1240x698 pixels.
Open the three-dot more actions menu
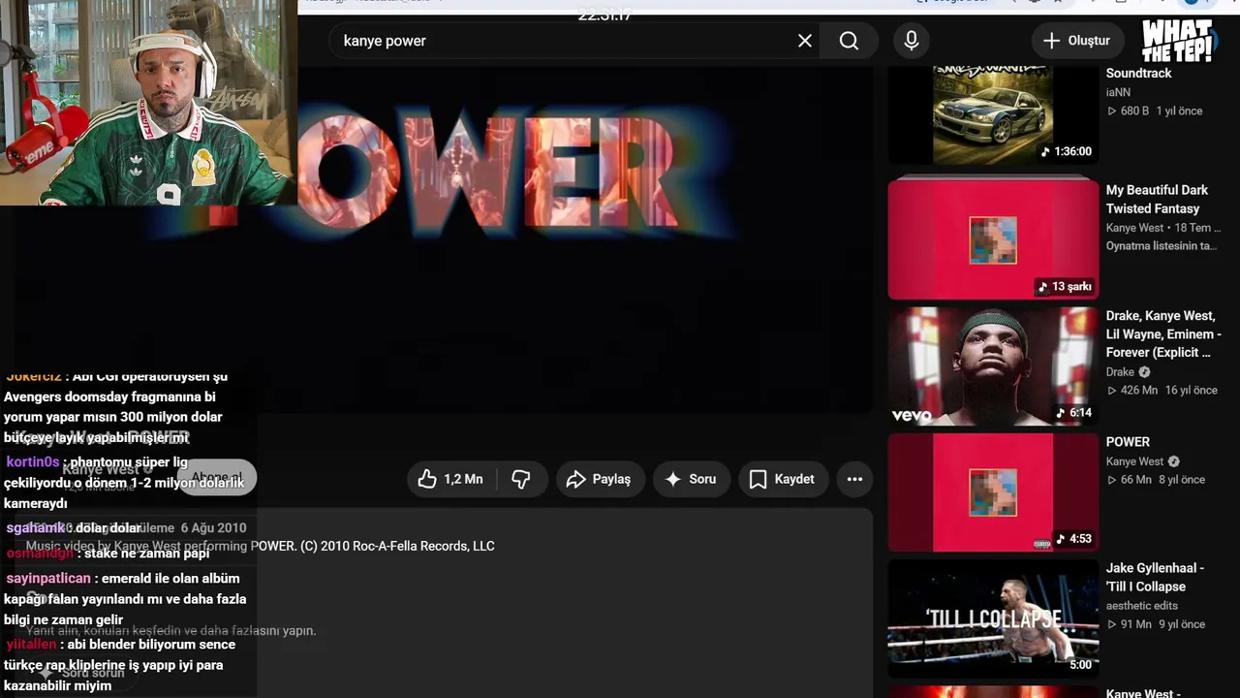click(854, 479)
